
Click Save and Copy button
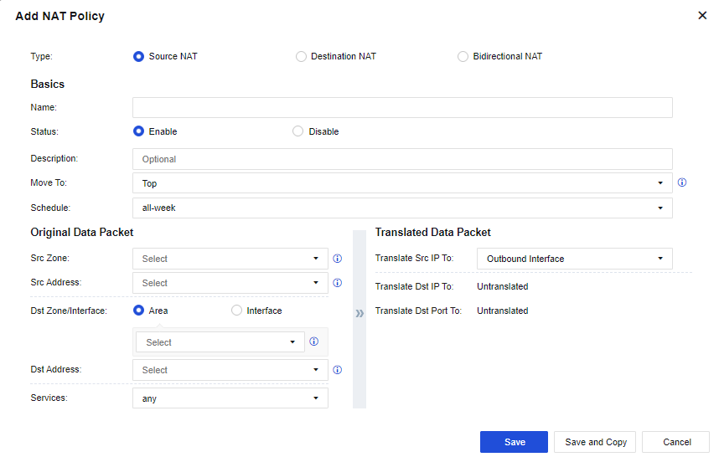coord(595,442)
